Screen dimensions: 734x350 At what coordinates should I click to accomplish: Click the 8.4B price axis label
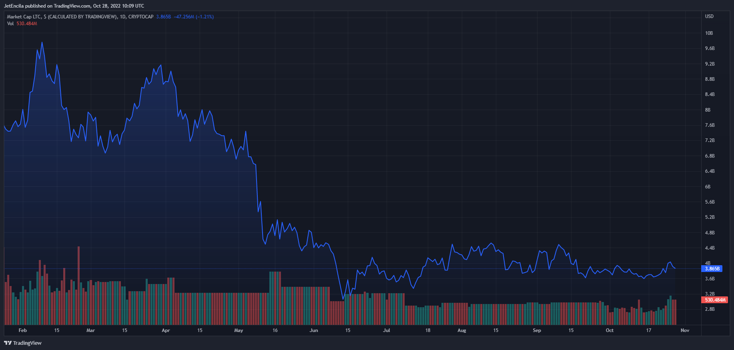[x=710, y=94]
